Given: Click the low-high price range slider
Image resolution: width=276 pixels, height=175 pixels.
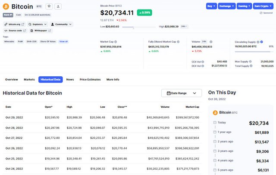Looking at the screenshot, I should tap(139, 27).
